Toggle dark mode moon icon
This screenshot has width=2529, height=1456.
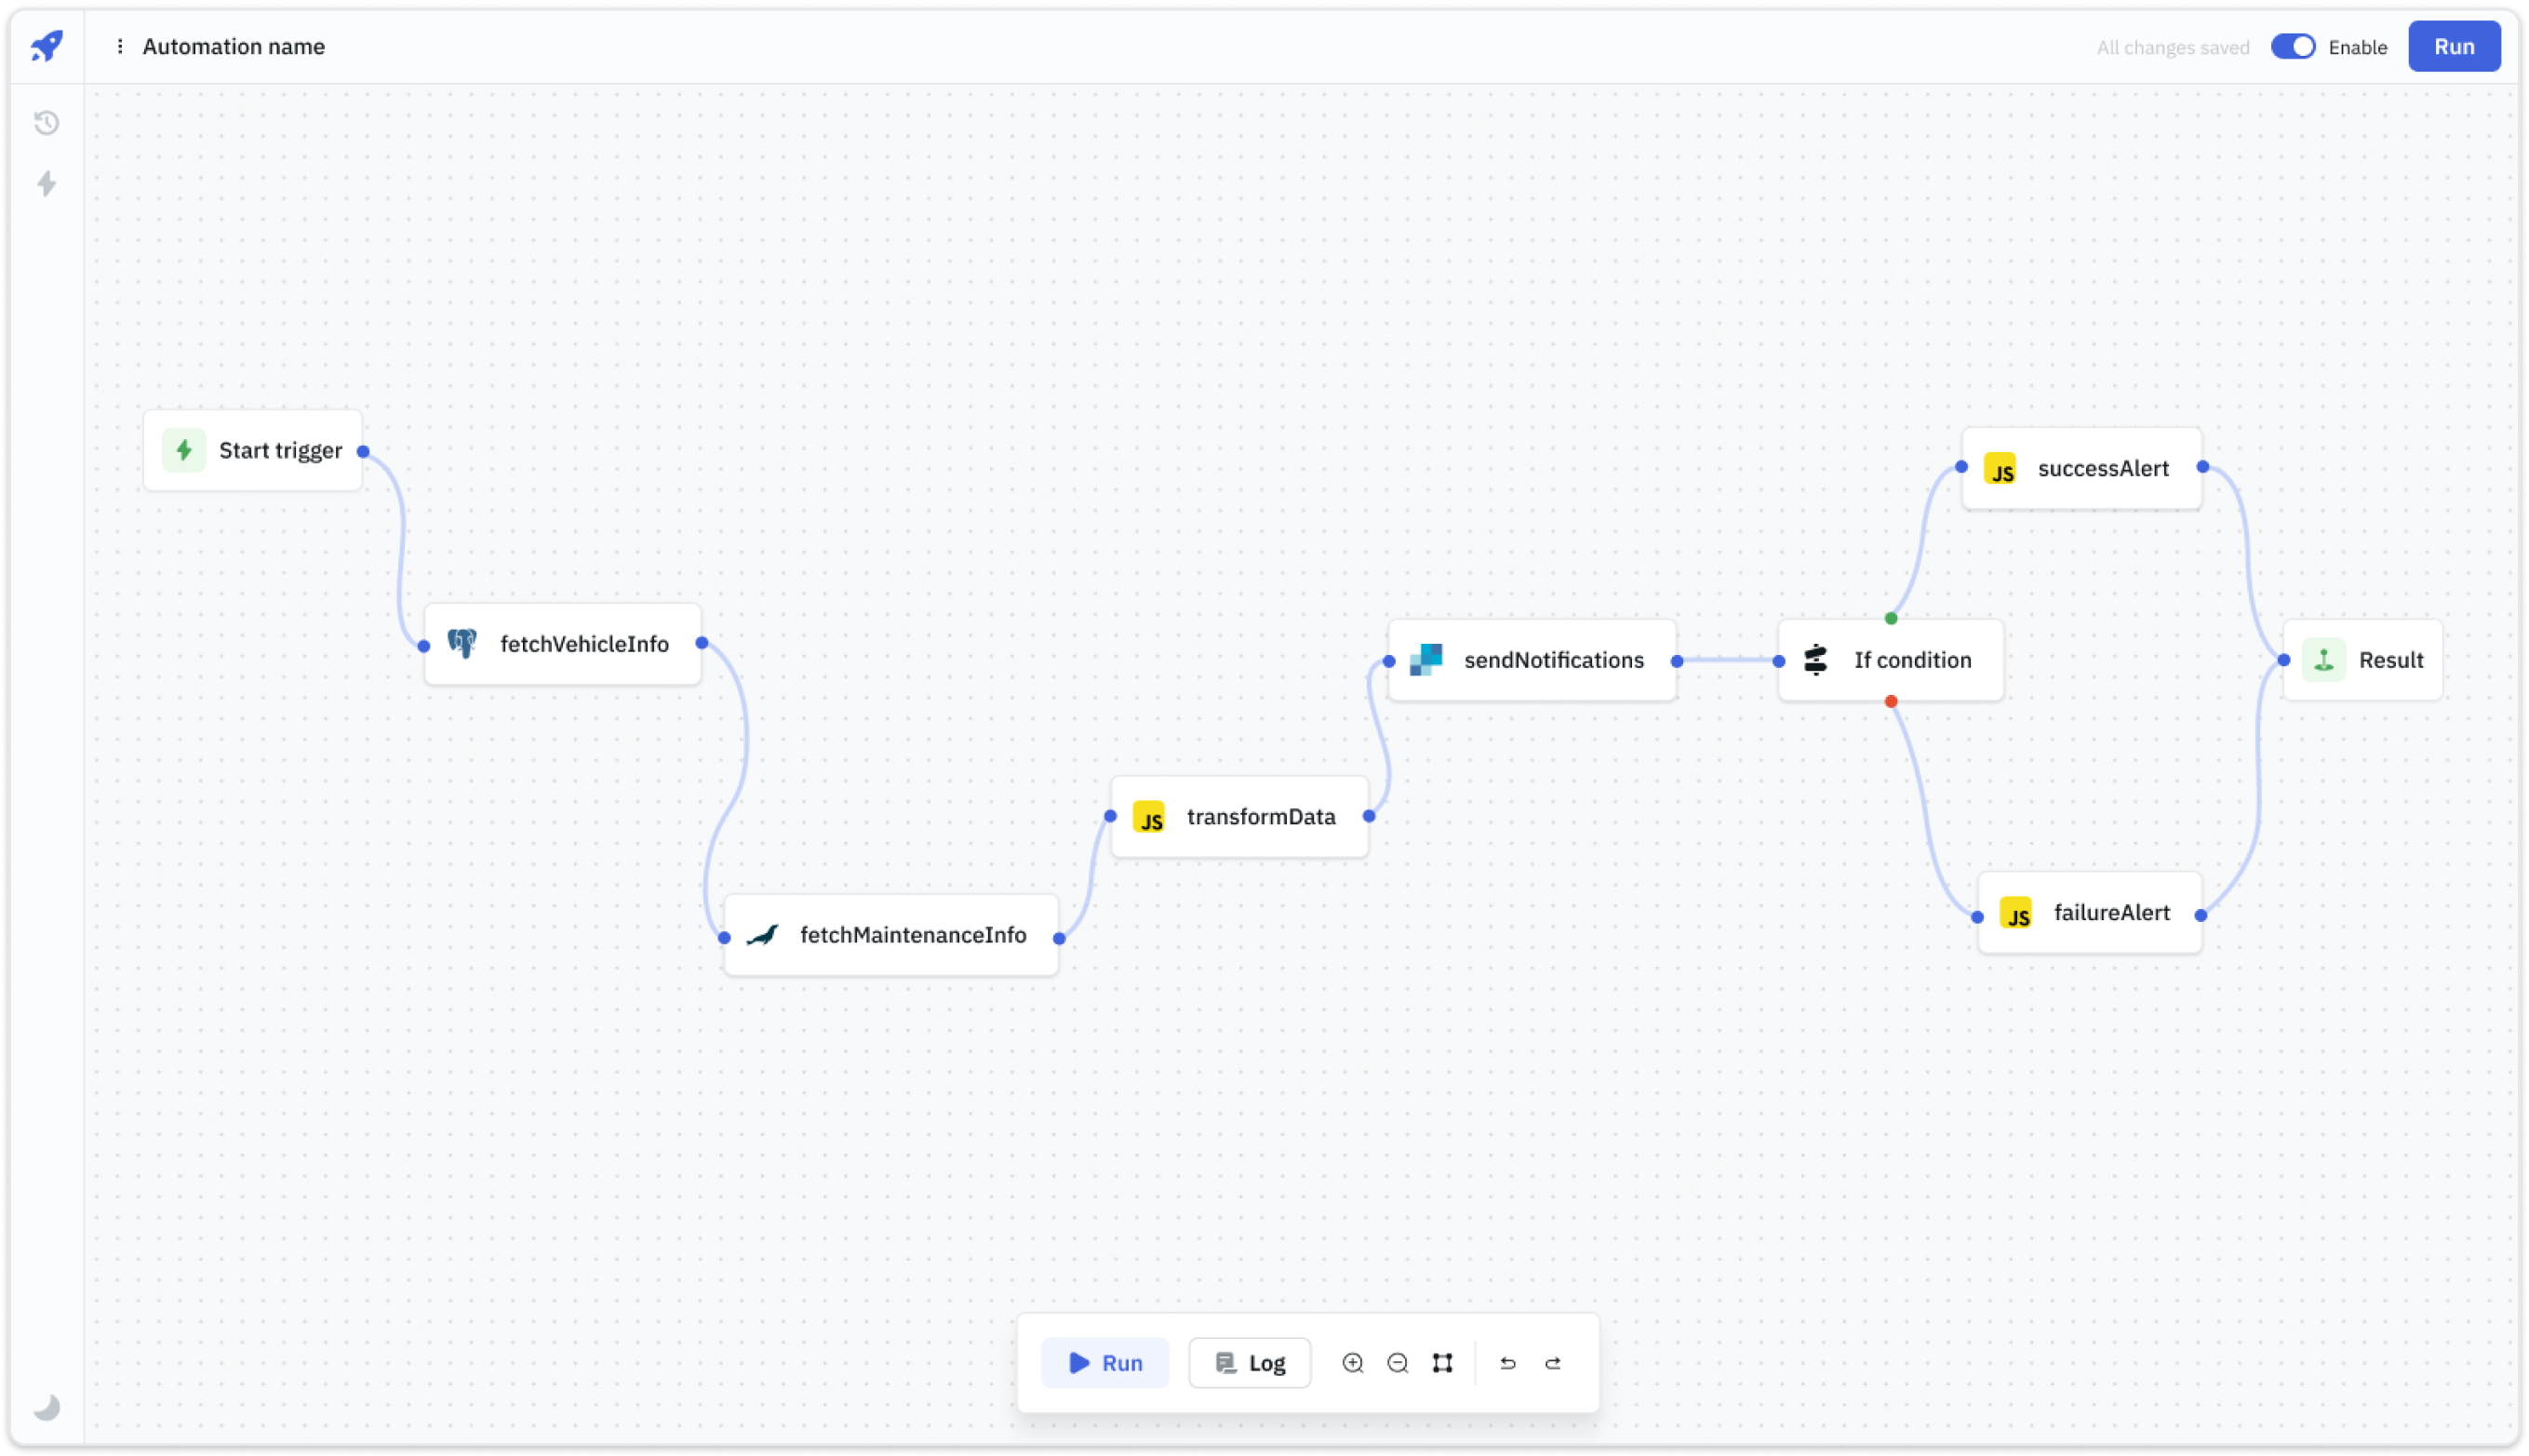46,1408
